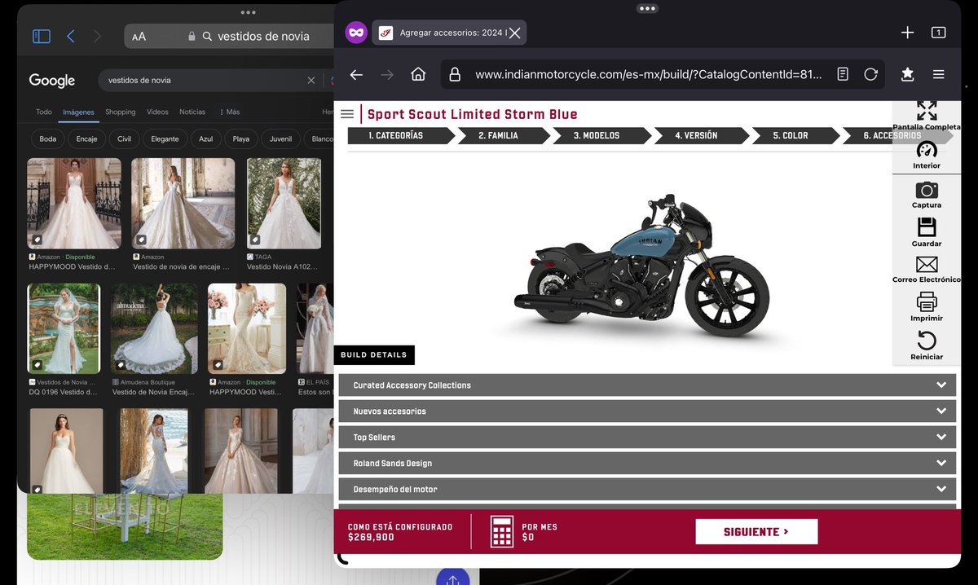Open multitasking dots above Indian window

(x=647, y=8)
